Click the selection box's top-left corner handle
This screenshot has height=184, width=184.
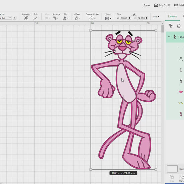tap(91, 30)
